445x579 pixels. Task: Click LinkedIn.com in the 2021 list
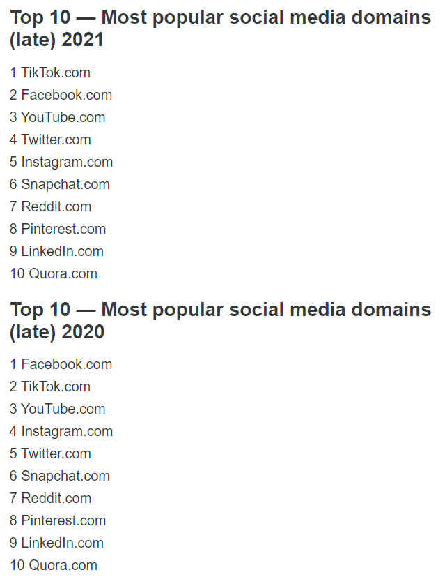point(62,251)
